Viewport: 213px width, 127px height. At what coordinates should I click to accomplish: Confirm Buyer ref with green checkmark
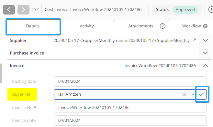coord(201,94)
